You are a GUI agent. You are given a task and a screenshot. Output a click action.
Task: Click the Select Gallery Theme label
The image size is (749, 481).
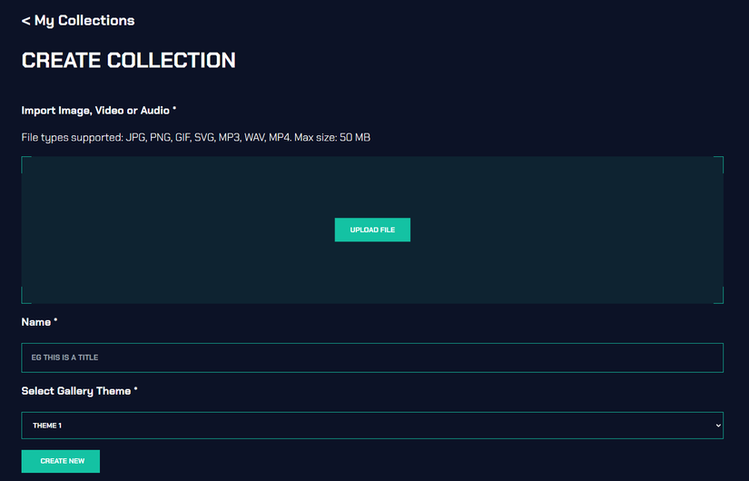[77, 391]
